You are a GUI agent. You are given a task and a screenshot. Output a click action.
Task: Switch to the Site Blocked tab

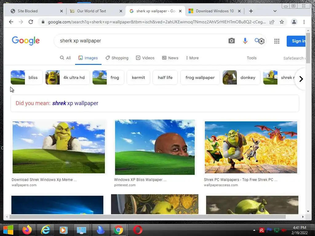point(27,11)
